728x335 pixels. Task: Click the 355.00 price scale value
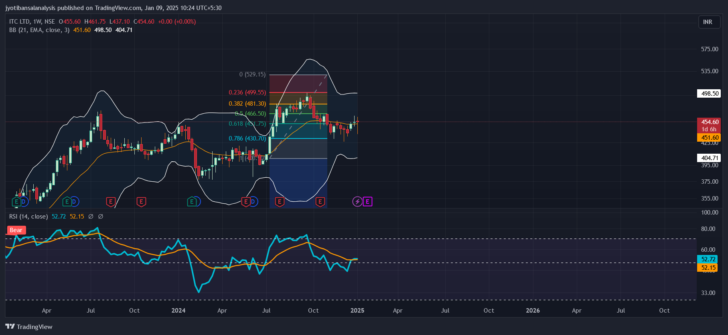[x=710, y=199]
